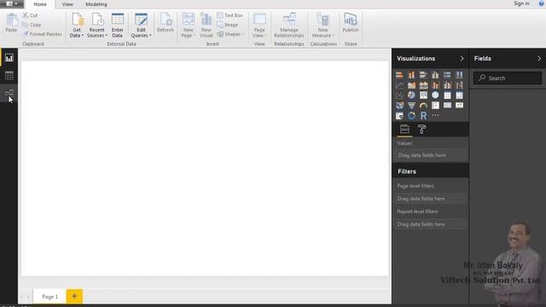The image size is (546, 307).
Task: Open the Fields well tab in Visualizations
Action: 404,130
